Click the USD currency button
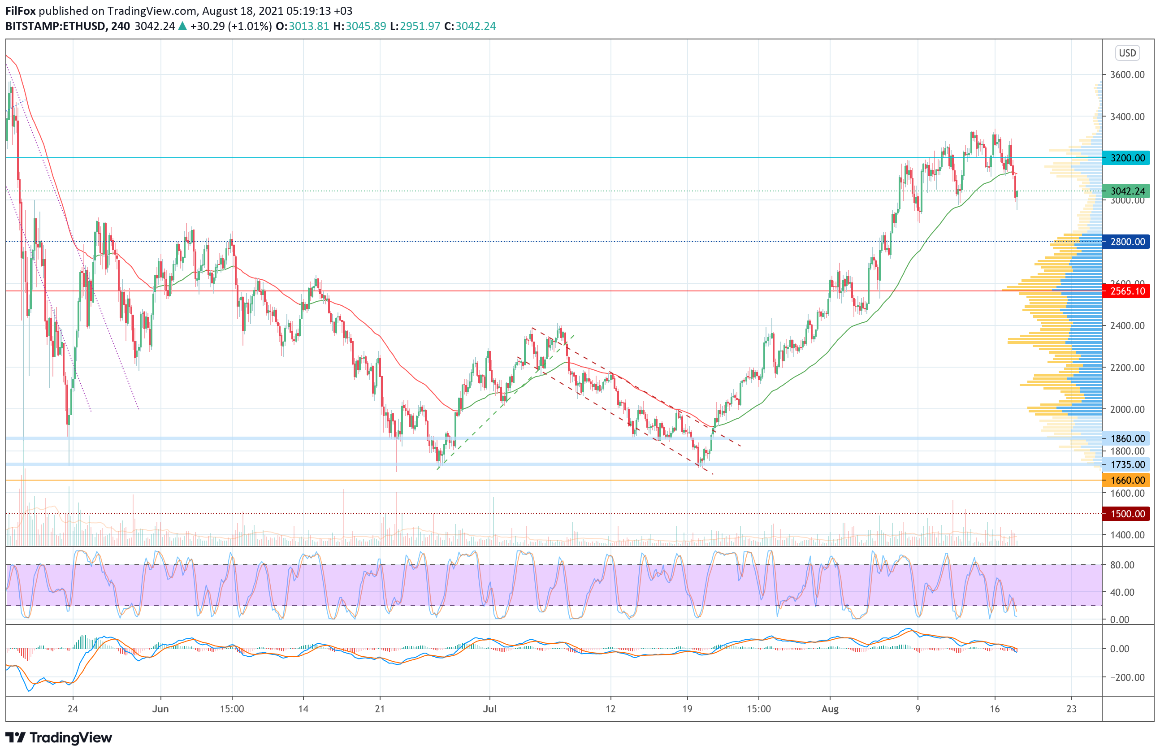The image size is (1160, 754). (x=1127, y=52)
